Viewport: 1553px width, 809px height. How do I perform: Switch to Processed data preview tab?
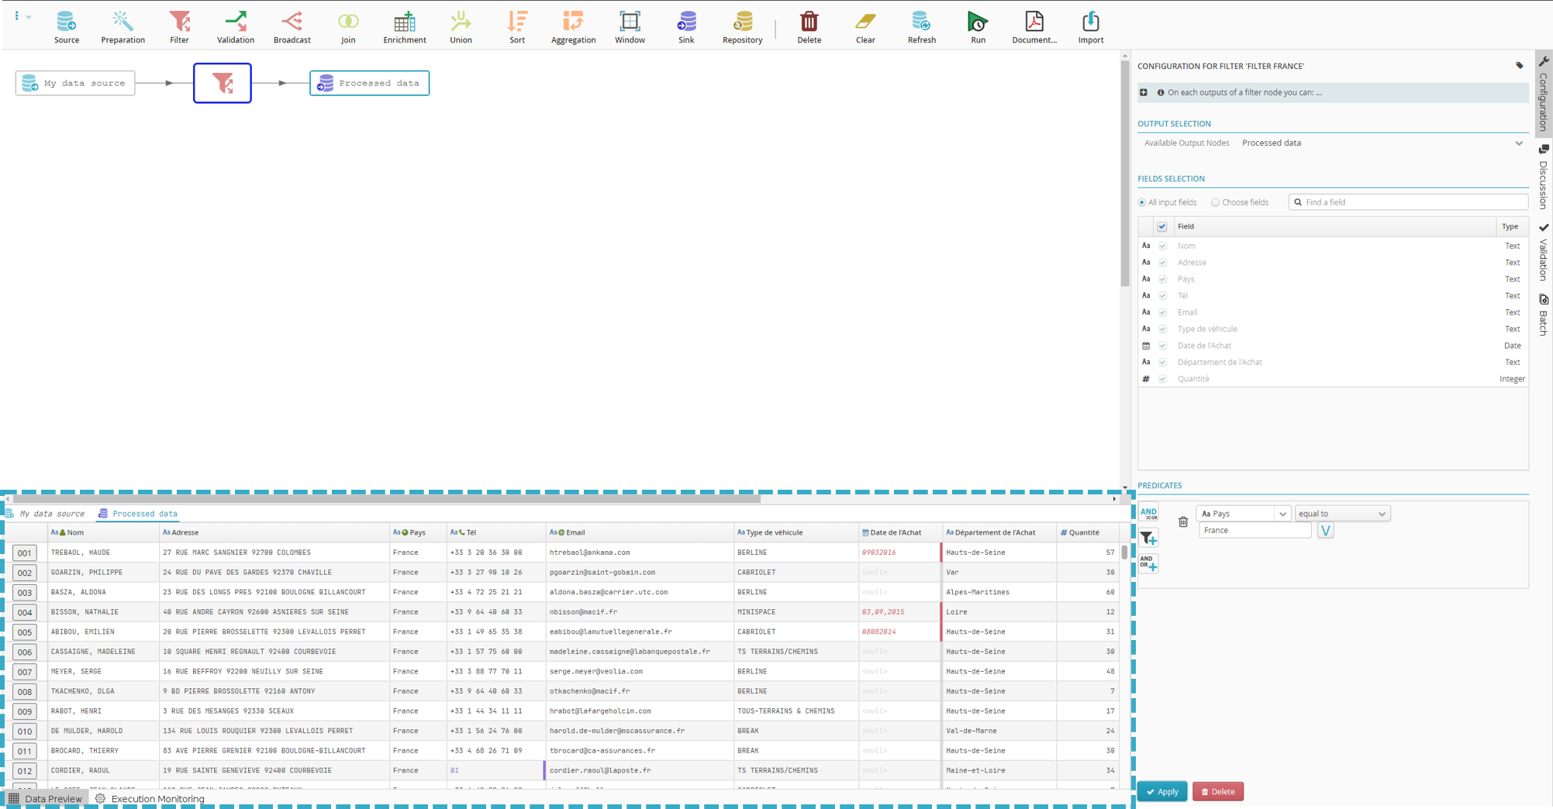pos(138,514)
